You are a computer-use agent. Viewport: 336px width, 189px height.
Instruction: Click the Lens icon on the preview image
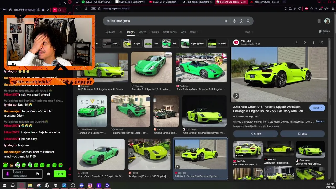[236, 96]
